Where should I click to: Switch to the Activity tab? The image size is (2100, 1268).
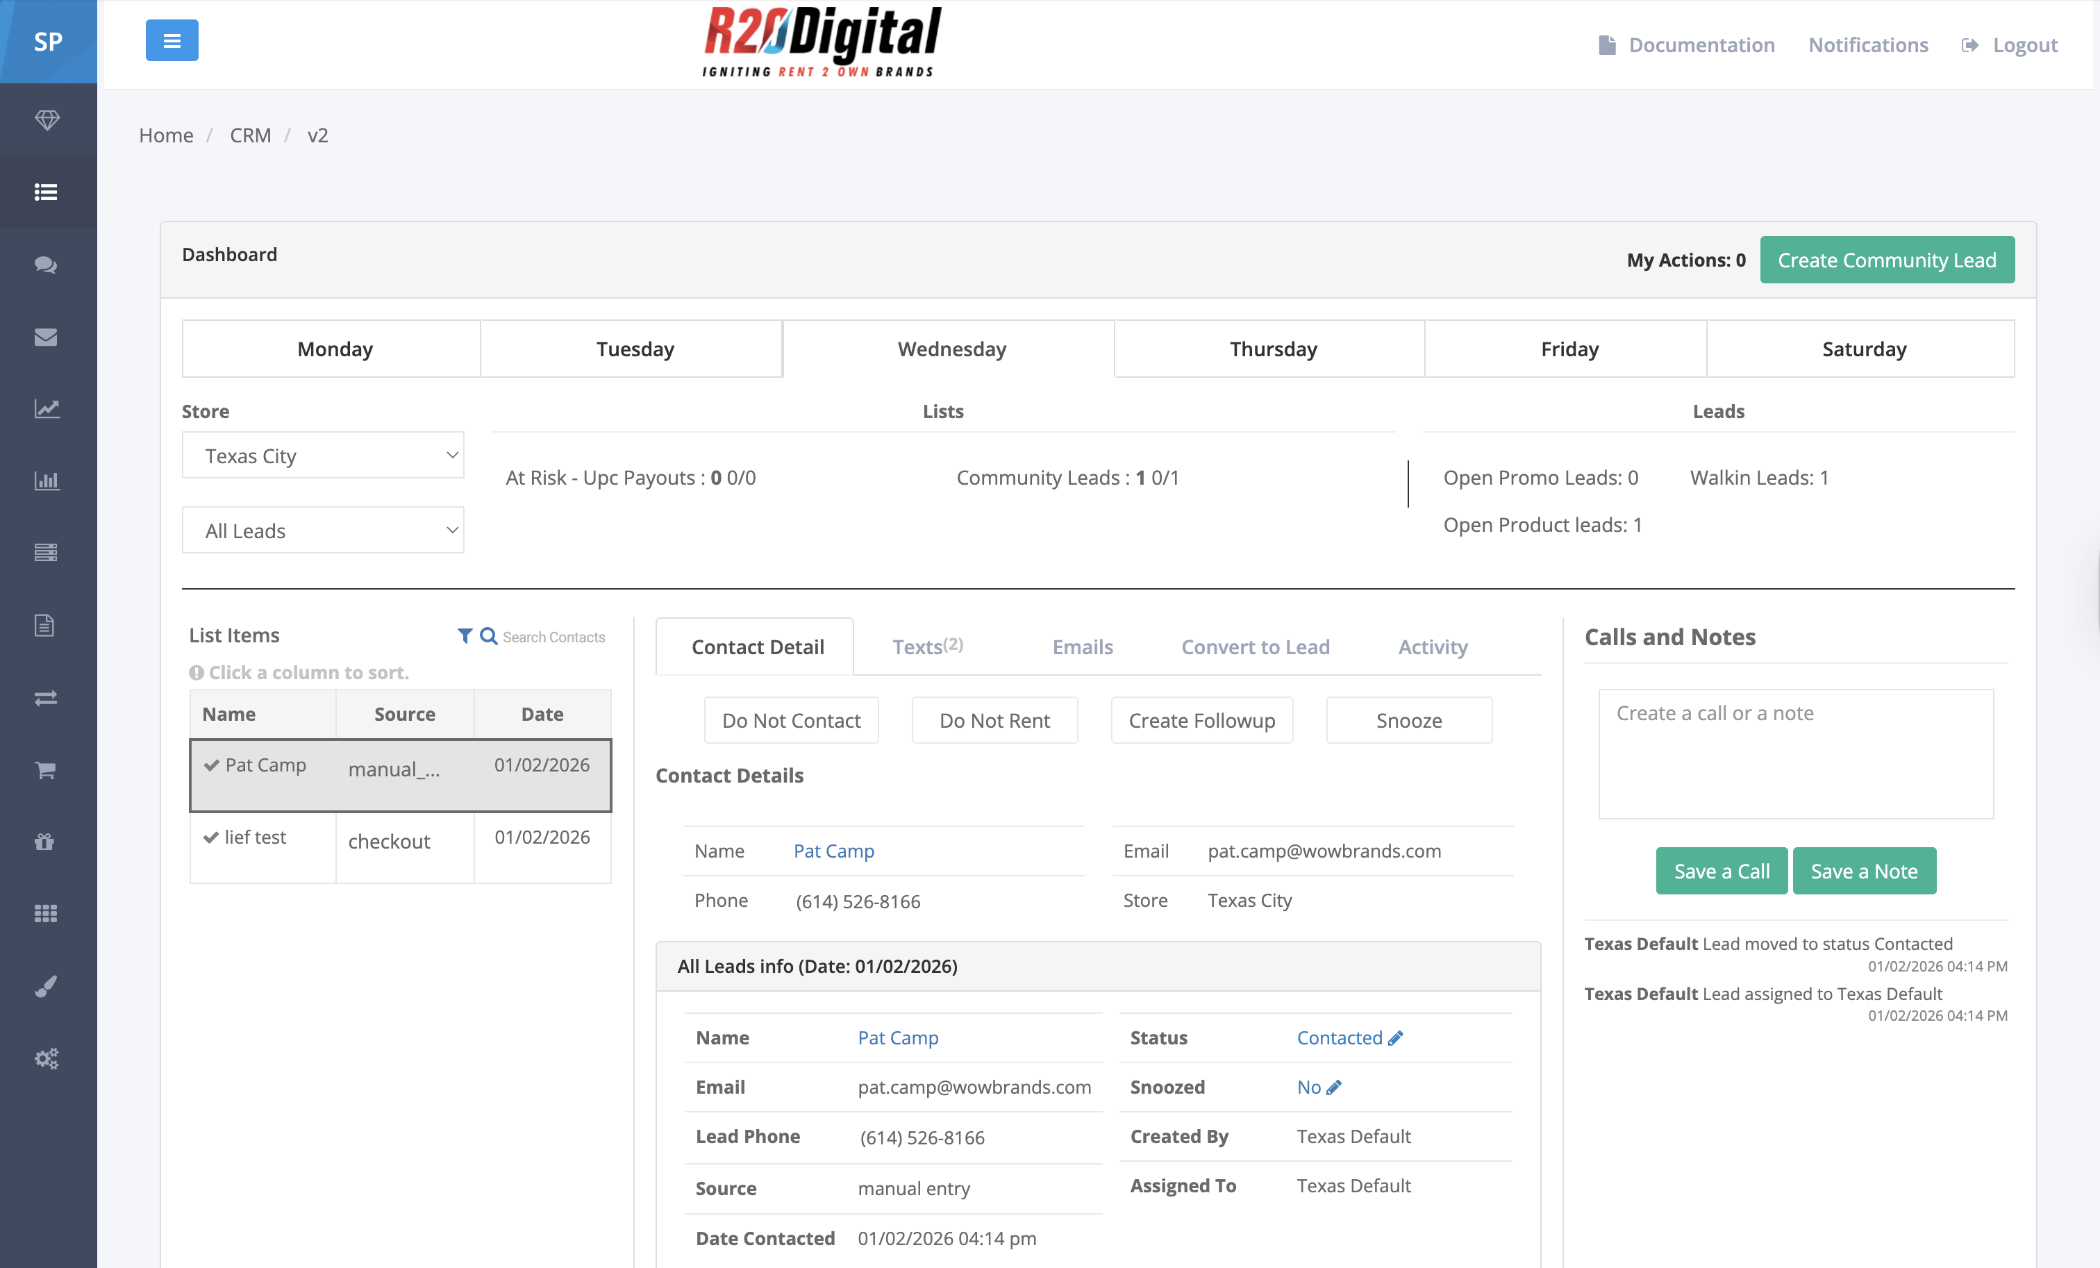(1433, 646)
